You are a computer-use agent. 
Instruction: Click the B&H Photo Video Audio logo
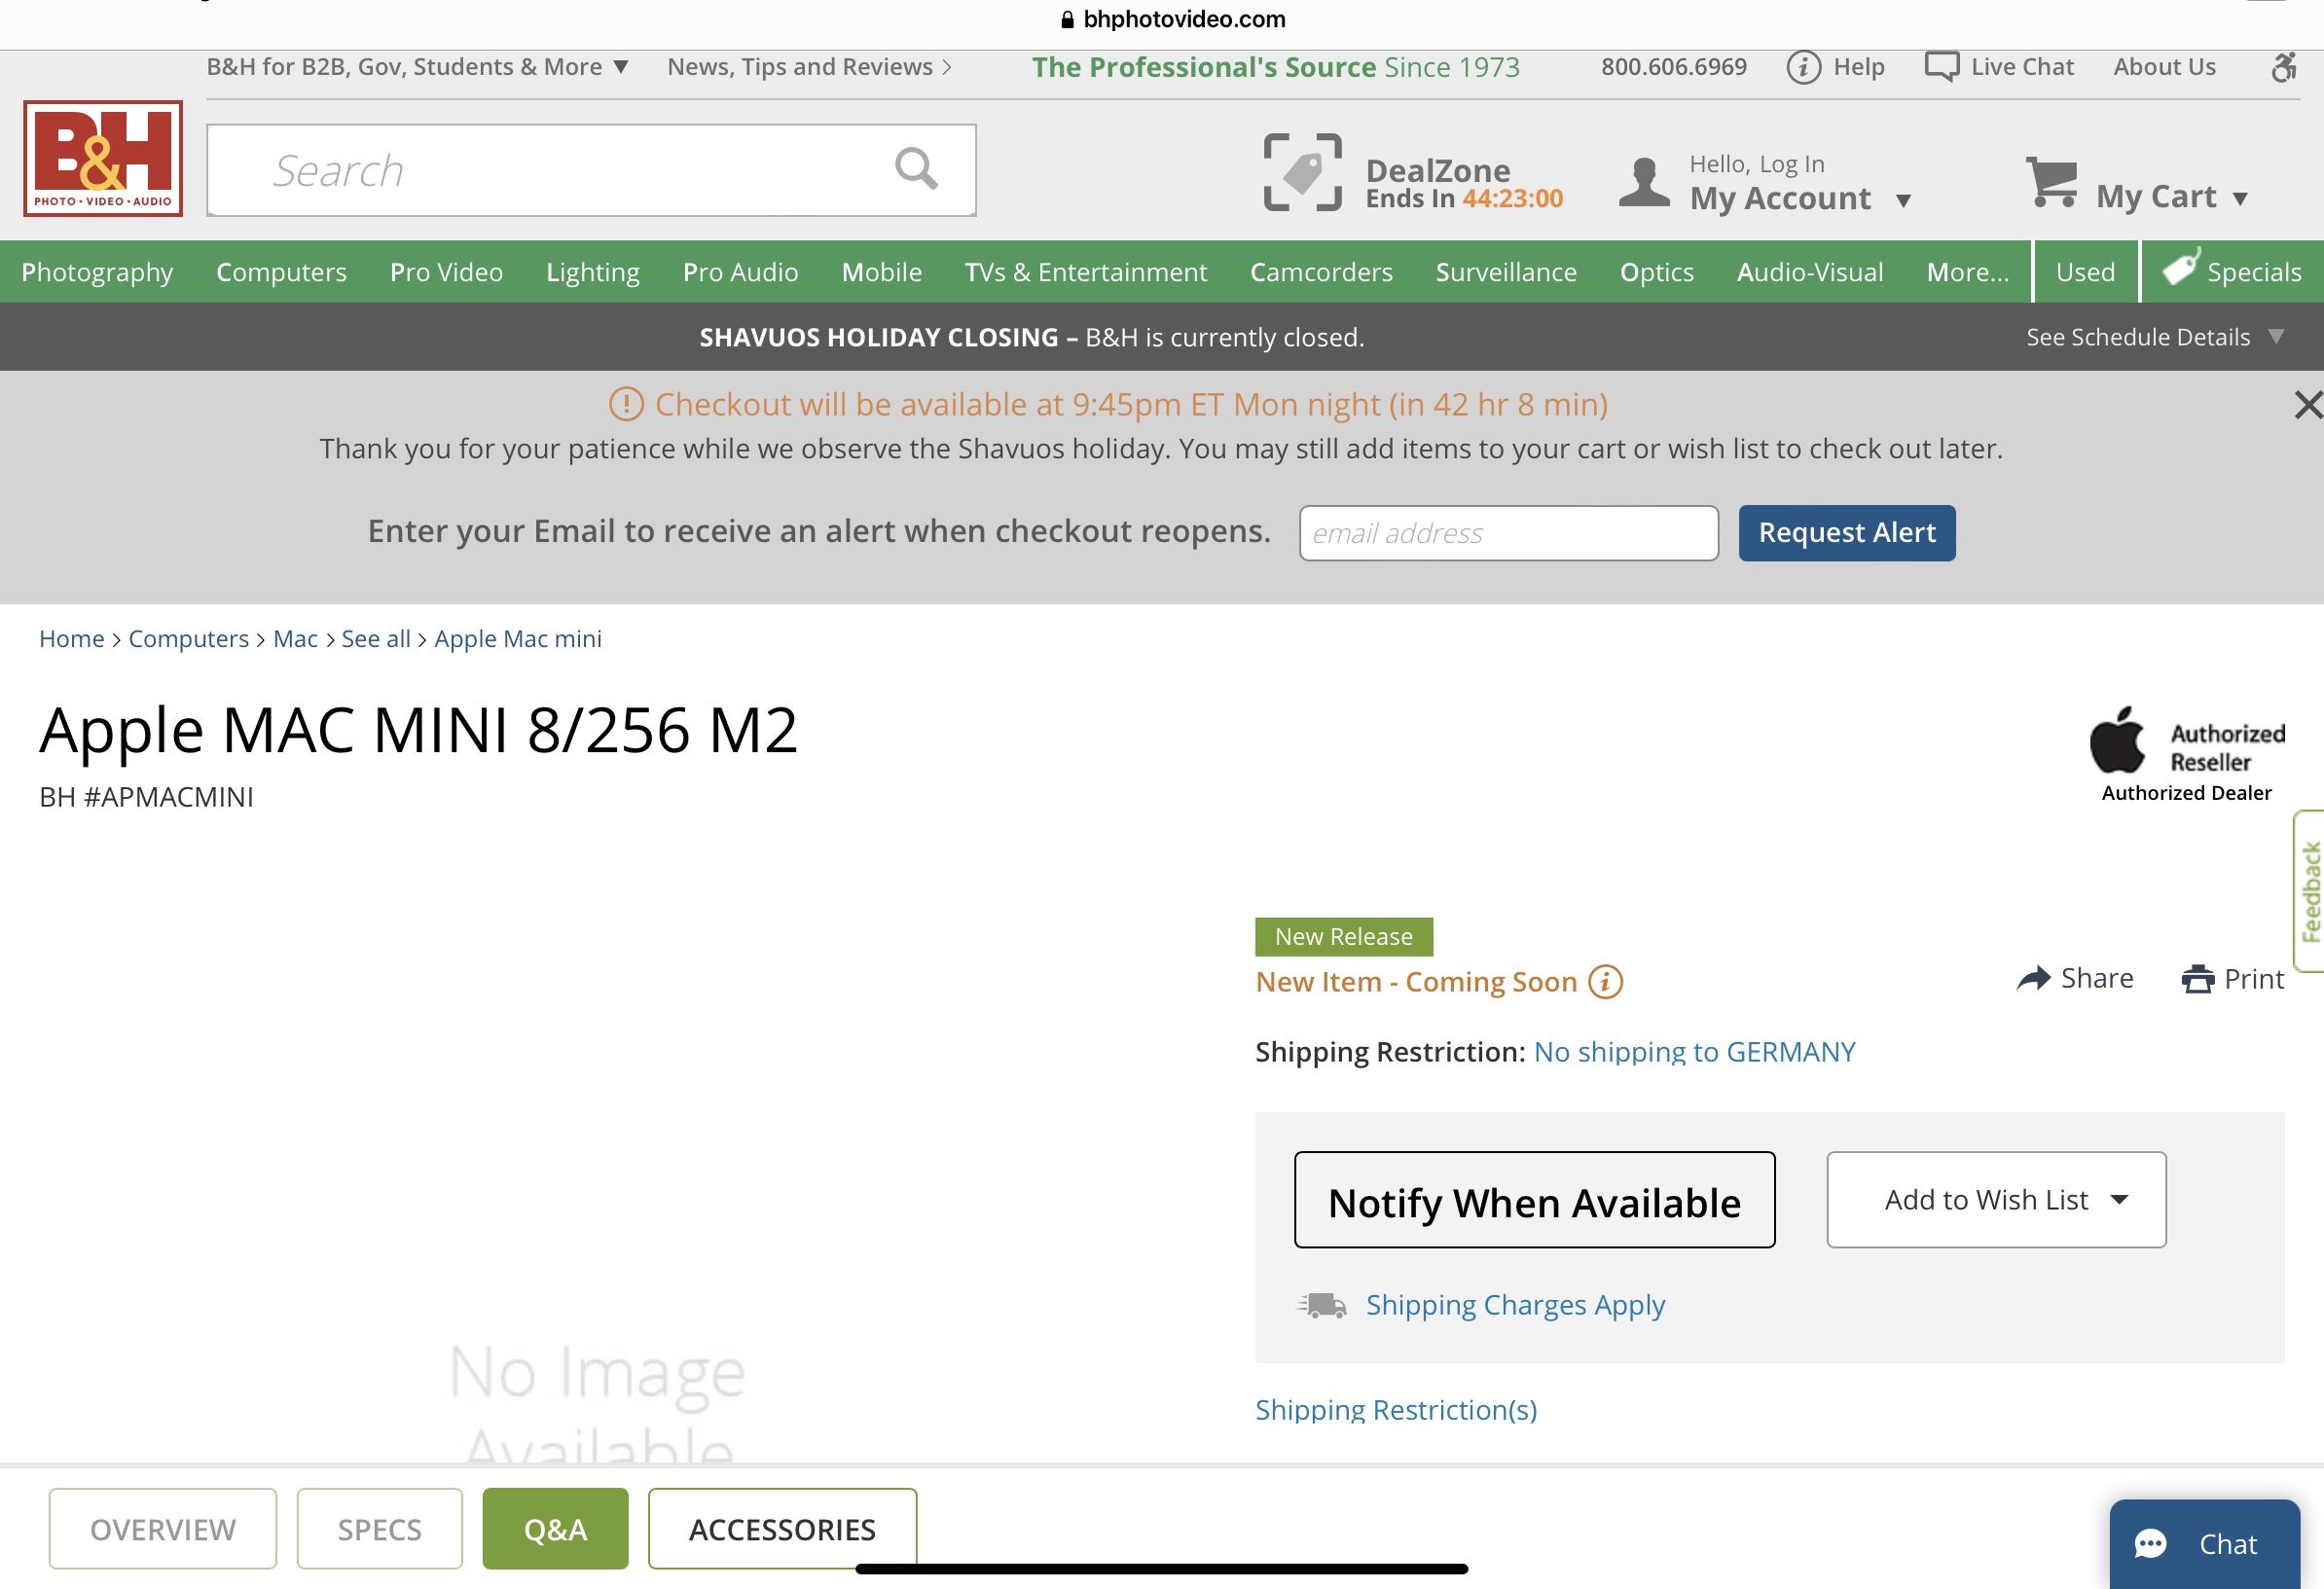click(x=103, y=158)
